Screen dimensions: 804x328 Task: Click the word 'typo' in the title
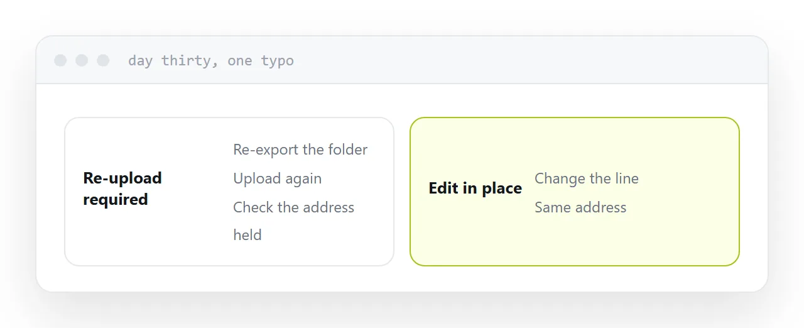tap(277, 62)
